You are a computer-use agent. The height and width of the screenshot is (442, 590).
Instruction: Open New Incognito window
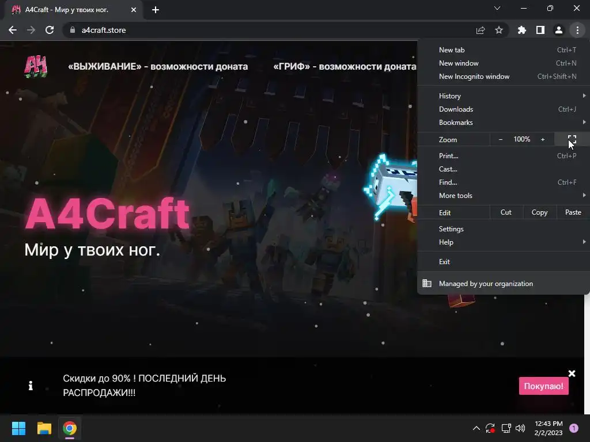click(x=504, y=77)
